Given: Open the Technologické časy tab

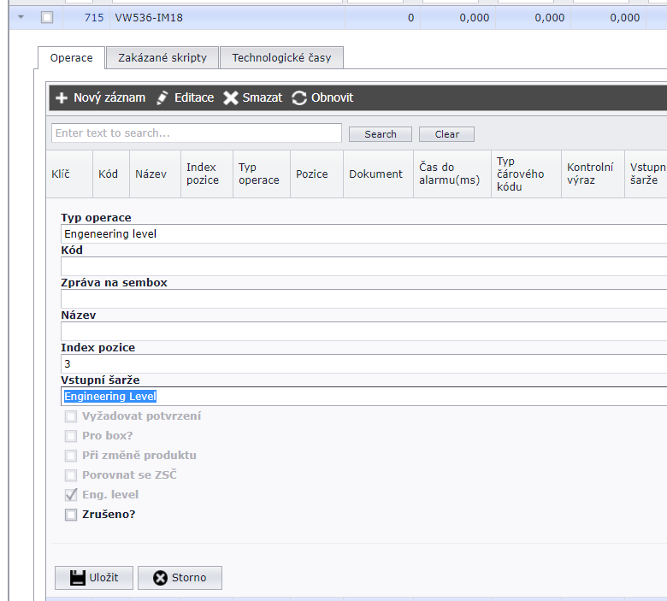Looking at the screenshot, I should (x=281, y=58).
